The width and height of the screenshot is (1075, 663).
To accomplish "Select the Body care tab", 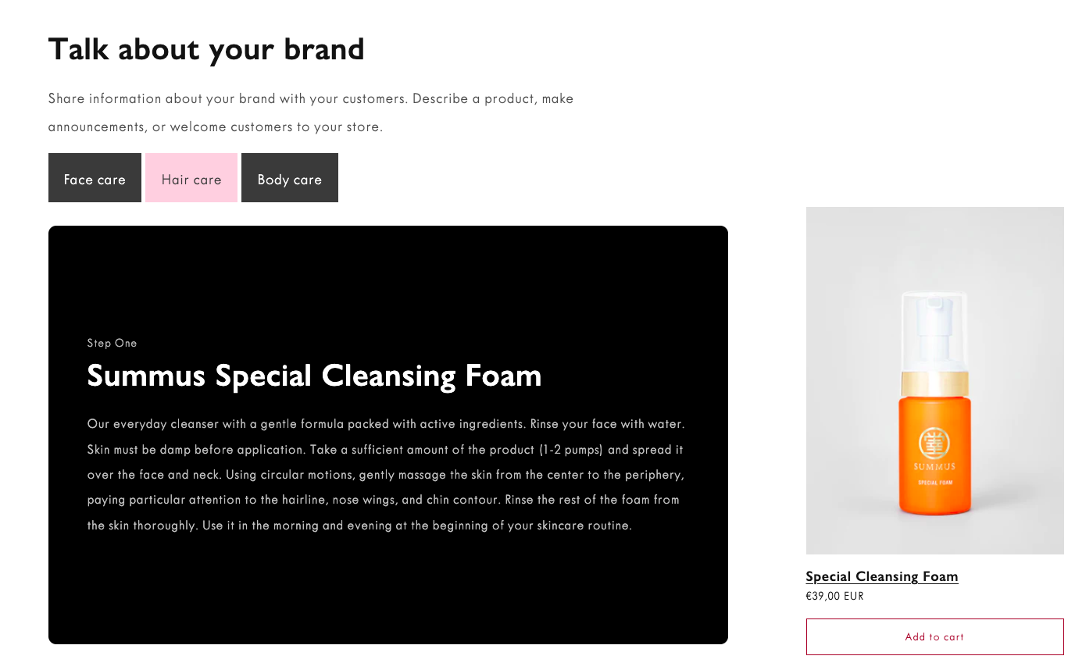I will (x=289, y=179).
